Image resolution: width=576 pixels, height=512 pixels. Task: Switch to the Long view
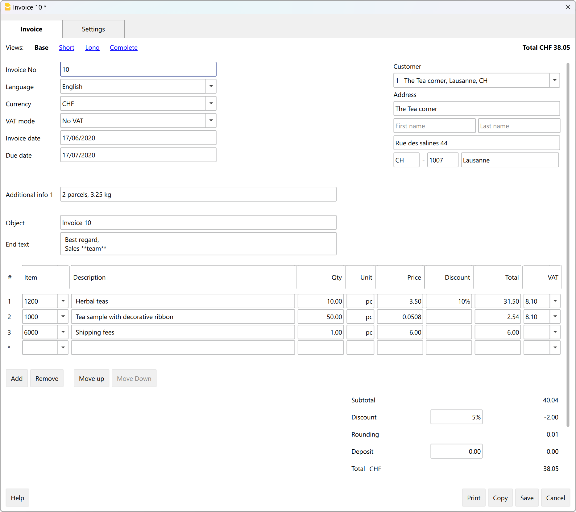click(x=92, y=48)
